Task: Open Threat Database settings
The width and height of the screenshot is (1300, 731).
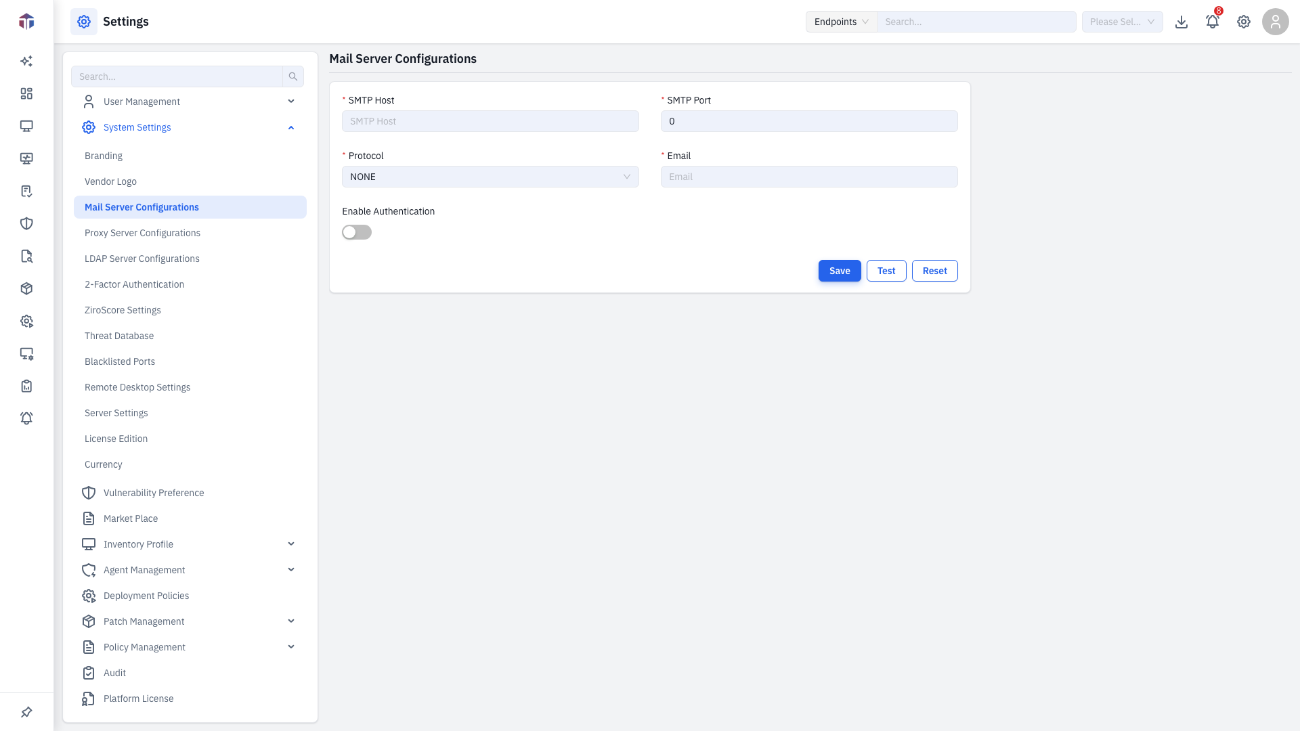Action: (x=190, y=336)
